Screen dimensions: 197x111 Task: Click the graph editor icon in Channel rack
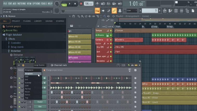coord(132,65)
